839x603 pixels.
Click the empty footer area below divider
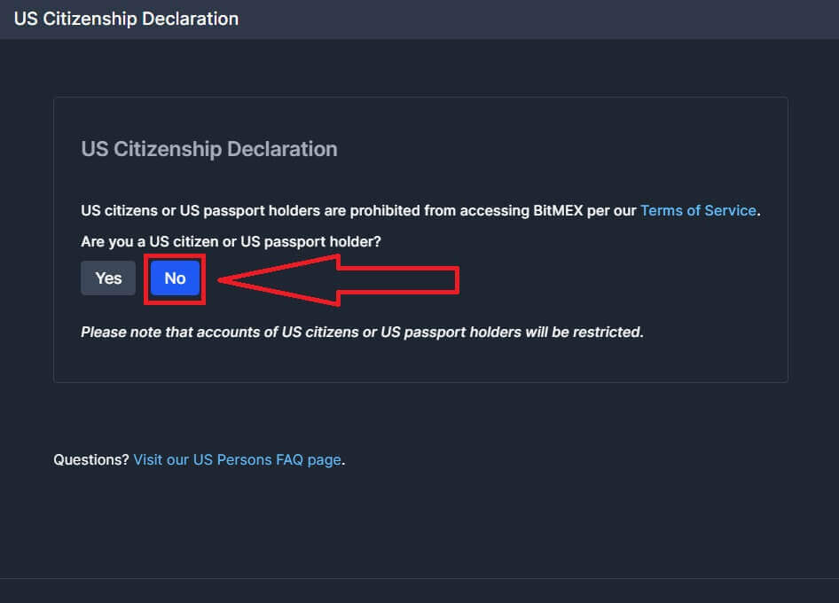[x=419, y=591]
